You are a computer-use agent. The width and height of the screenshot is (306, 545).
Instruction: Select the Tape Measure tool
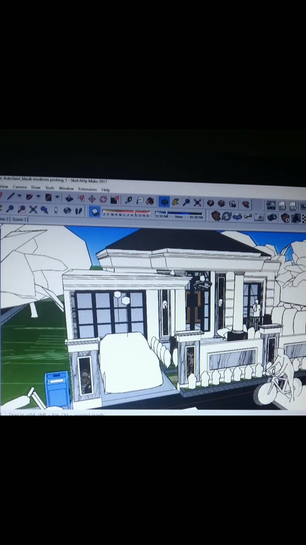tap(128, 200)
